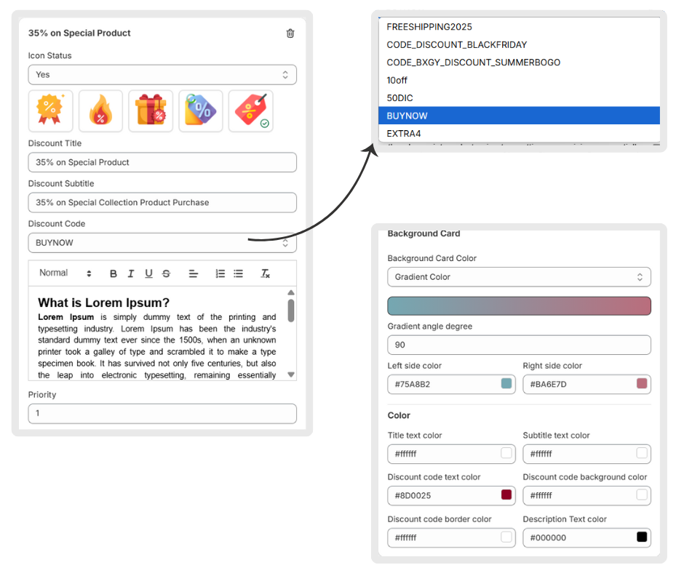Apply italic formatting in editor
This screenshot has height=573, width=684.
click(x=131, y=273)
